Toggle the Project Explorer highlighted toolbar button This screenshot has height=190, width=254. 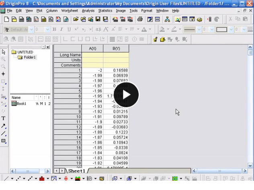point(177,19)
